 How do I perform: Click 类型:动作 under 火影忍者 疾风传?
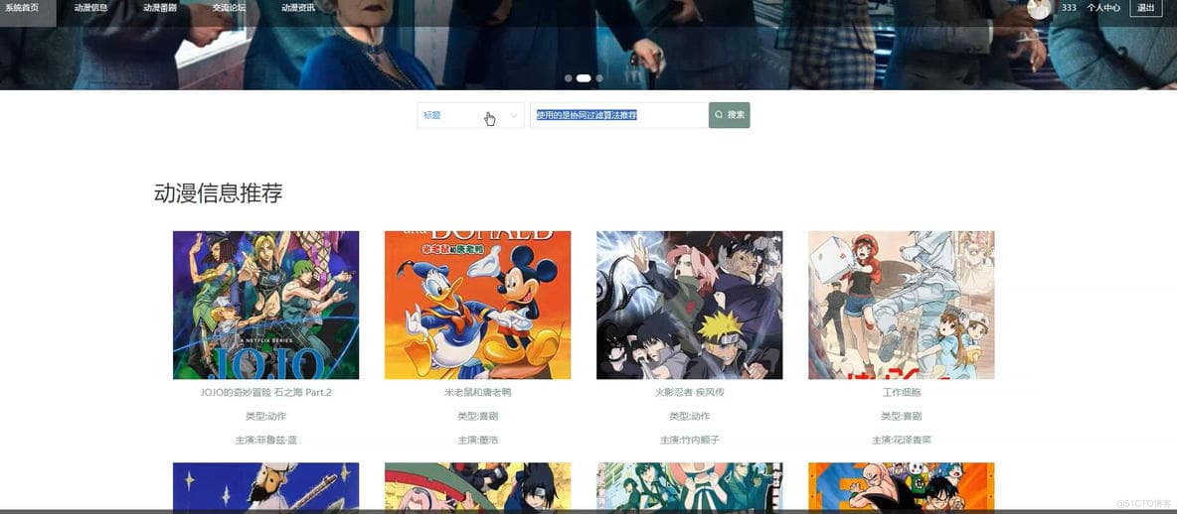click(689, 417)
